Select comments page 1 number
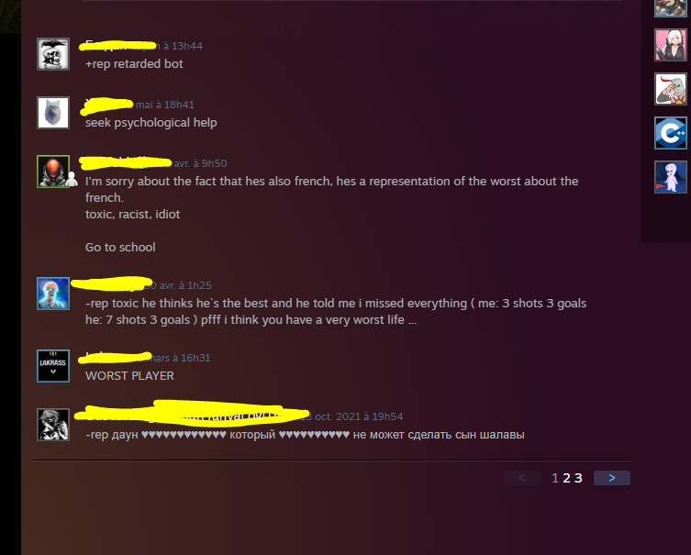Screen dimensions: 691x555 (555, 478)
